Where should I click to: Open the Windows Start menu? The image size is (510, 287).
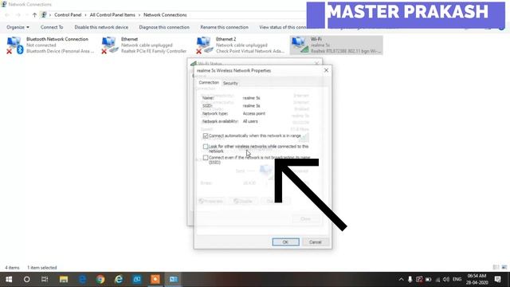(x=9, y=279)
